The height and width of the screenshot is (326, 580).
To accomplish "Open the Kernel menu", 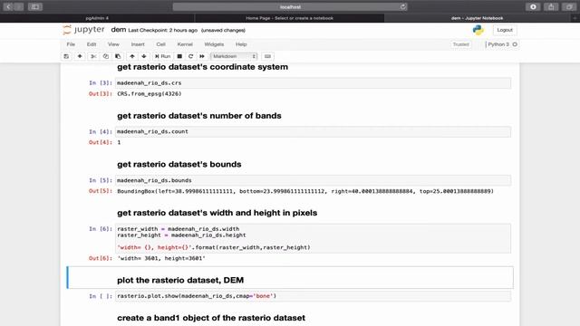I will 185,44.
